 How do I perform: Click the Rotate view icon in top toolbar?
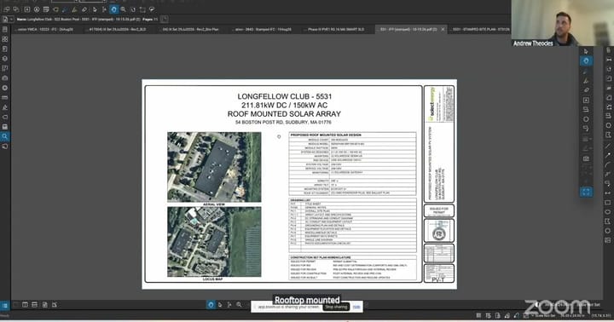coord(133,9)
